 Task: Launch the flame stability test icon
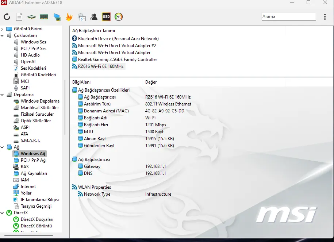(x=69, y=17)
